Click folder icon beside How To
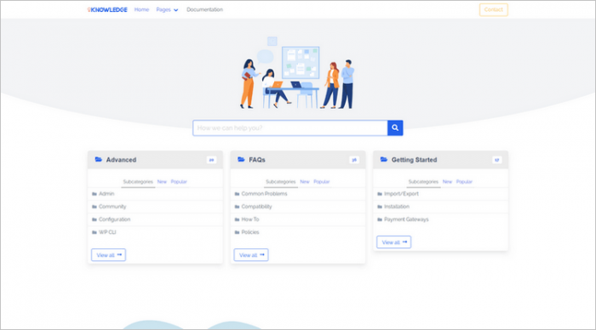Screen dimensions: 596x330 point(237,220)
